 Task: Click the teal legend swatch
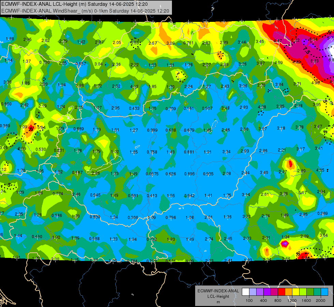(x=317, y=292)
